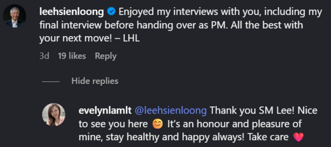View the "19 likes" list

[x=72, y=56]
